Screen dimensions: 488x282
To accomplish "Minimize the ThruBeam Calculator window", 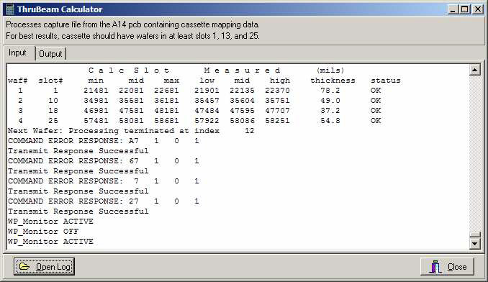I will pyautogui.click(x=453, y=9).
